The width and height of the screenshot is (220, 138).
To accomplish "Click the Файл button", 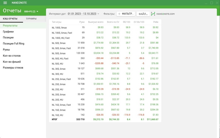I will point(143,14).
